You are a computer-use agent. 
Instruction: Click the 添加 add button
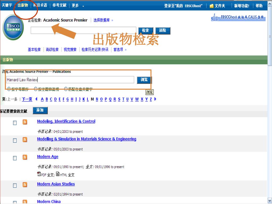40,110
